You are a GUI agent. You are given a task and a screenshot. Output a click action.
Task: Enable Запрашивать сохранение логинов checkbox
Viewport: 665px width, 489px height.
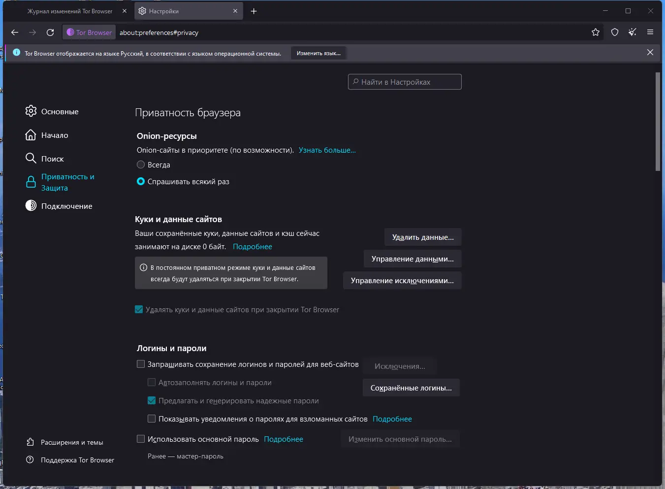point(141,364)
